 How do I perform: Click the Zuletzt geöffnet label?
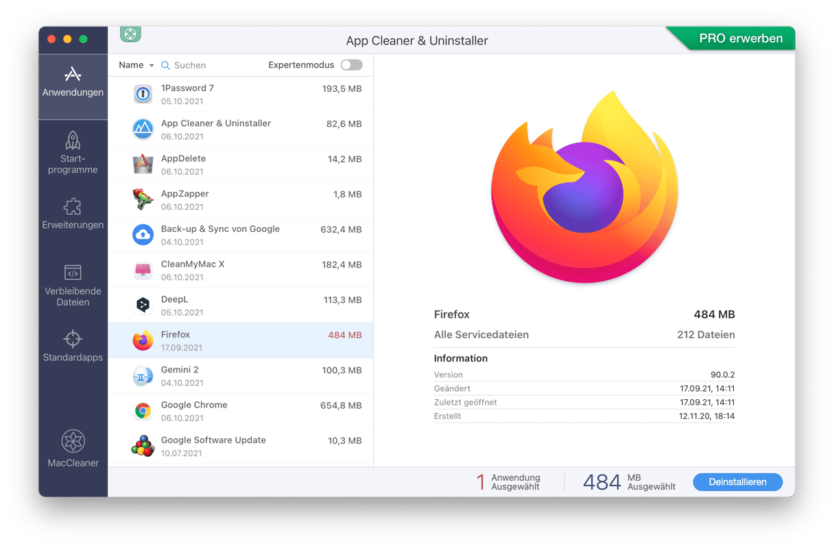tap(466, 403)
